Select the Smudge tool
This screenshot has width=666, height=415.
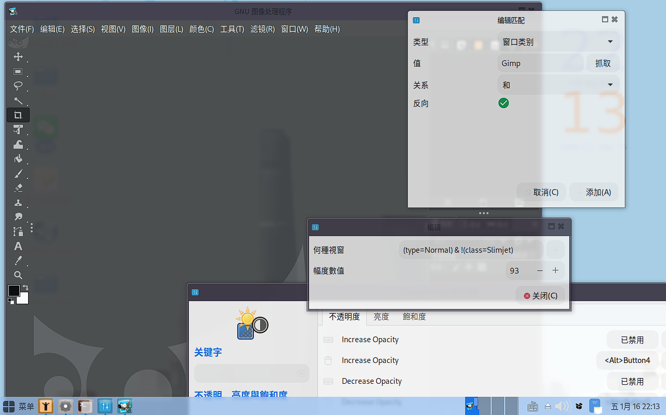click(18, 217)
